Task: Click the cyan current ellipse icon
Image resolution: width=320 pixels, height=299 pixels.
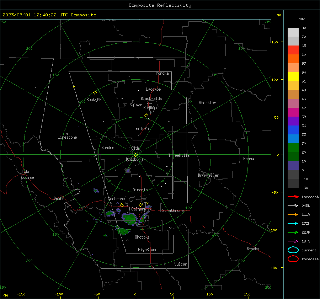Action: (293, 250)
